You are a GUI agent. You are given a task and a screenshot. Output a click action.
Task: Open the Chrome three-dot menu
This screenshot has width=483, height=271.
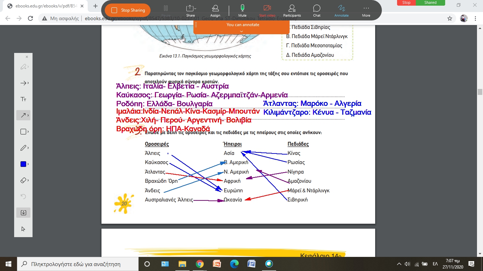tap(475, 18)
